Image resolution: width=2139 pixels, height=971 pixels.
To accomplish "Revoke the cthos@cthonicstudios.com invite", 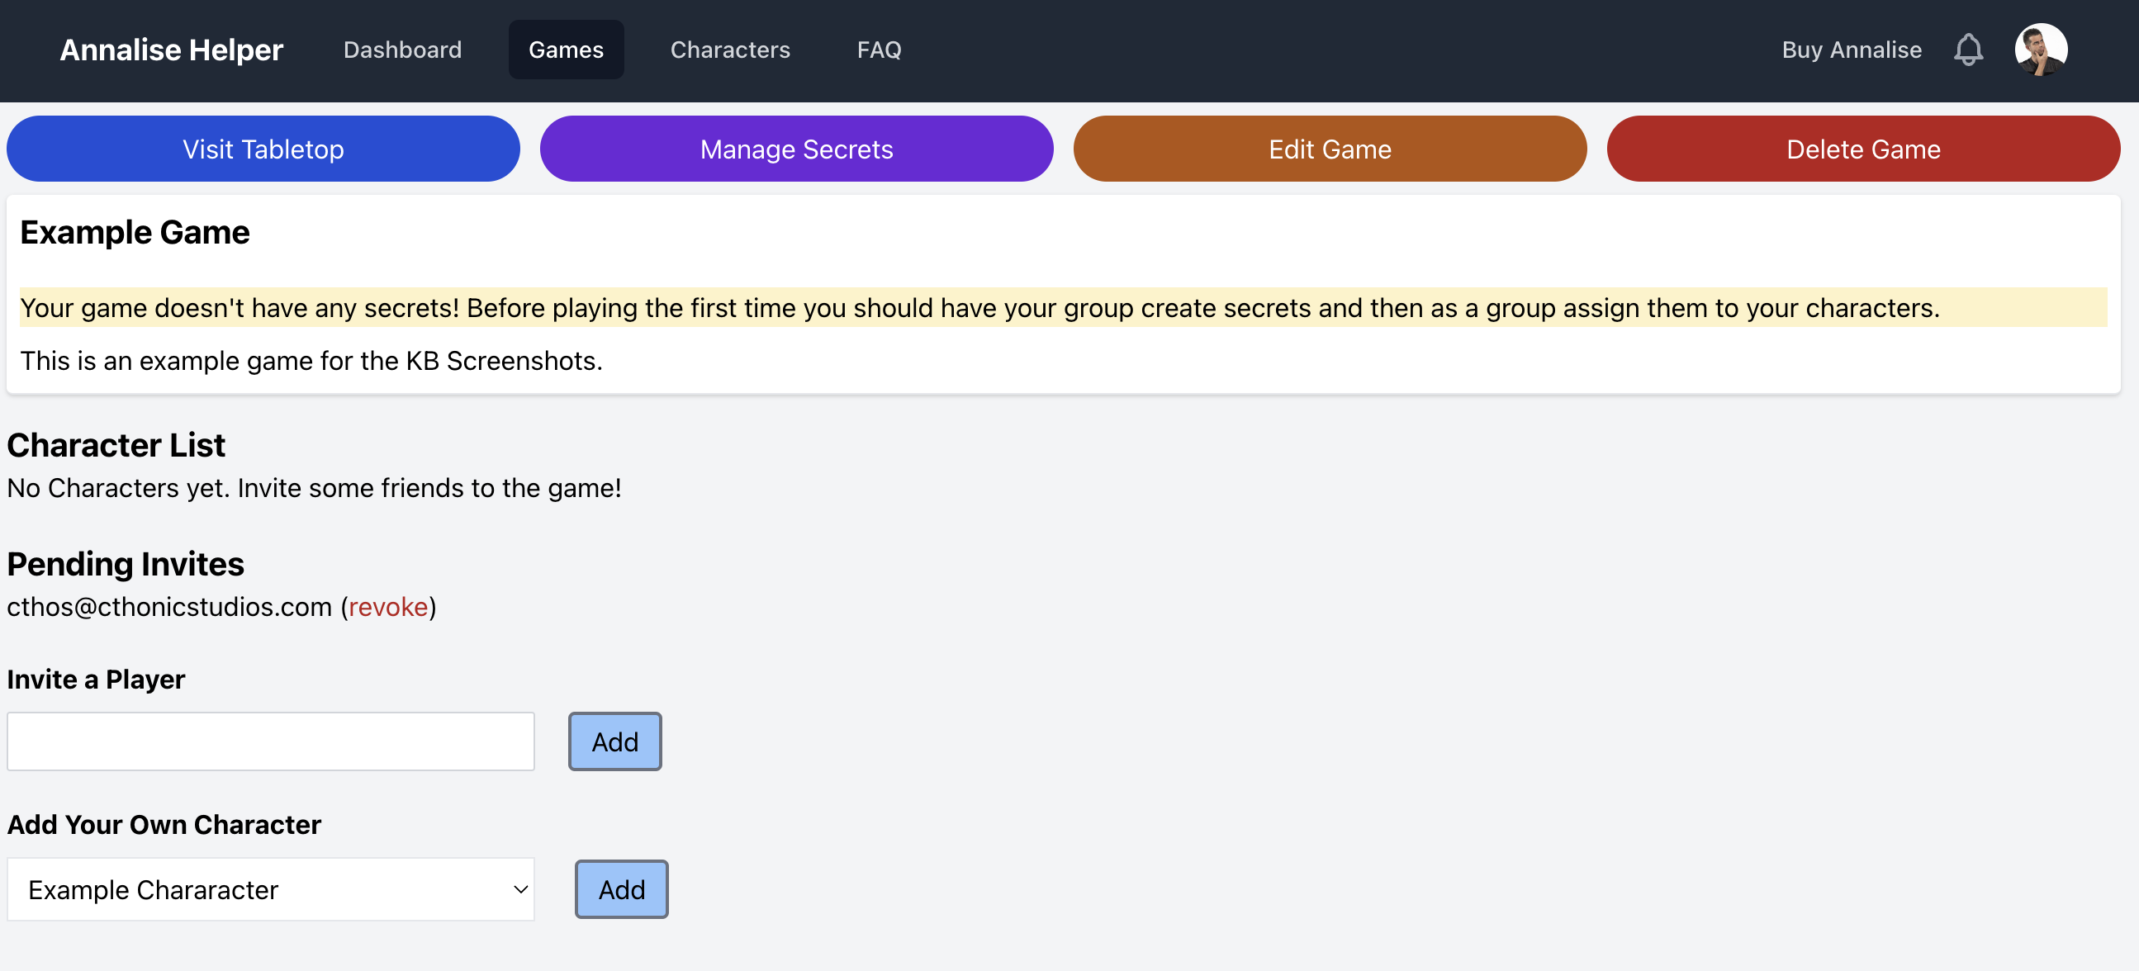I will (388, 607).
